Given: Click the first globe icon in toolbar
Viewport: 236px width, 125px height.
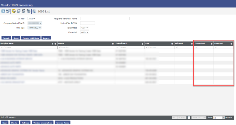Looking at the screenshot, I should pos(3,11).
